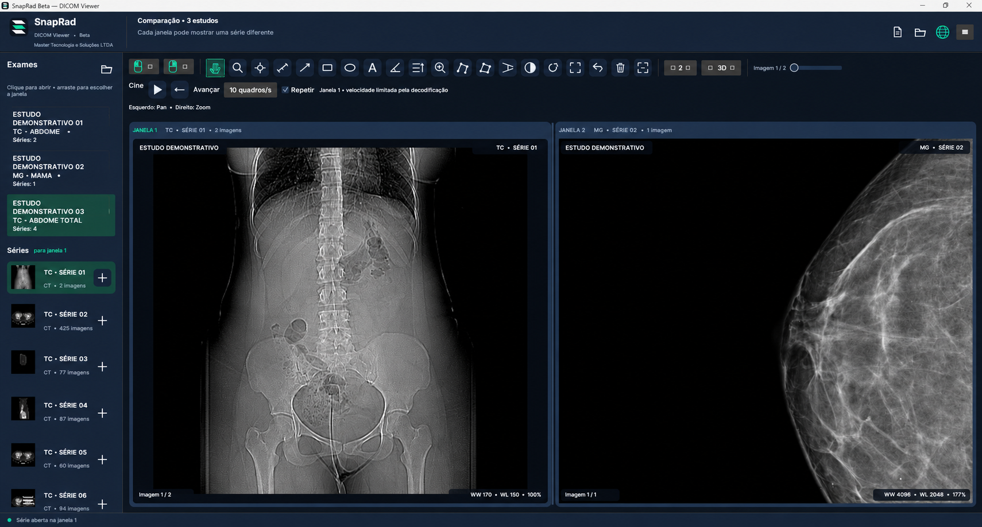Toggle right mouse button assignment
The image size is (982, 527).
179,67
